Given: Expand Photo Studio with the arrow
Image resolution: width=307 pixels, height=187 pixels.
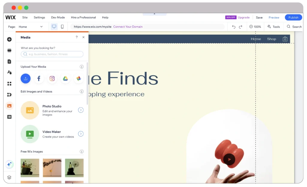Looking at the screenshot, I should click(81, 110).
